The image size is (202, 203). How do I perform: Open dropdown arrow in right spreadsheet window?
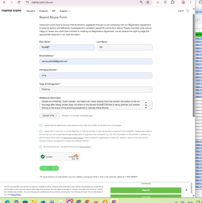pyautogui.click(x=198, y=20)
